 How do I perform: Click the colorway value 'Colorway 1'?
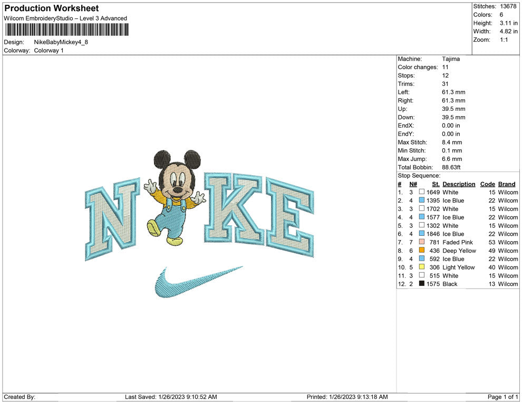click(49, 50)
